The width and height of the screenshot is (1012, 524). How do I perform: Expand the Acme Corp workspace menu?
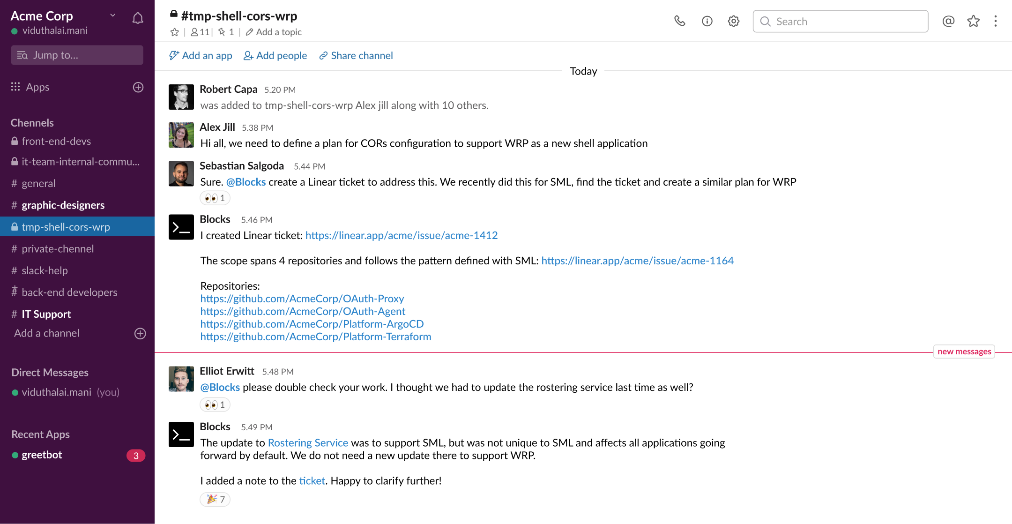(112, 15)
